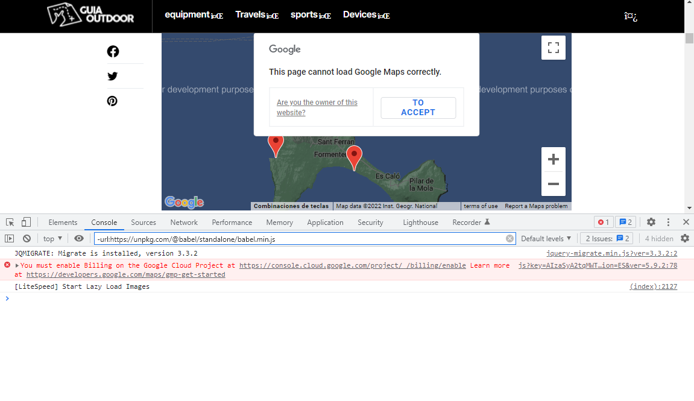The height and width of the screenshot is (401, 694).
Task: Show the console sidebar
Action: (x=9, y=239)
